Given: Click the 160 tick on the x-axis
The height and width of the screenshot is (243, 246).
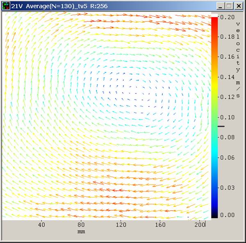Looking at the screenshot, I should pyautogui.click(x=160, y=225).
